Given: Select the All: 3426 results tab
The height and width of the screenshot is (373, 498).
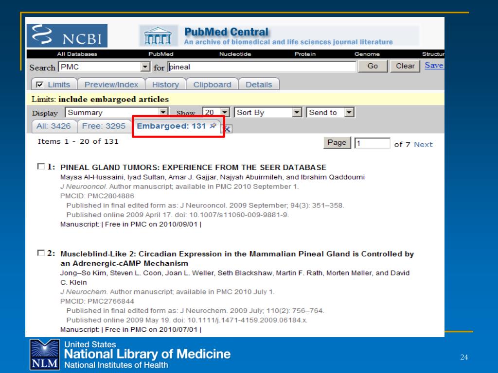Looking at the screenshot, I should (53, 126).
